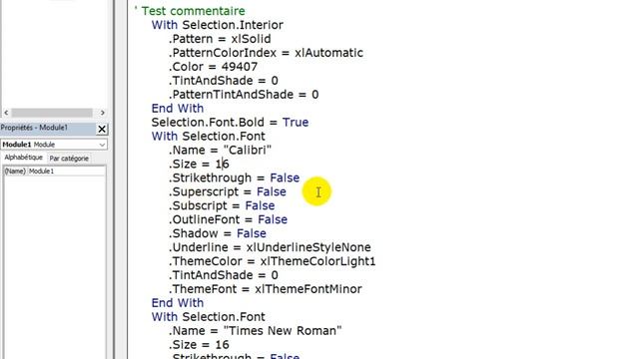Click the 'With Selection.Interior' code line
639x359 pixels.
pyautogui.click(x=218, y=25)
